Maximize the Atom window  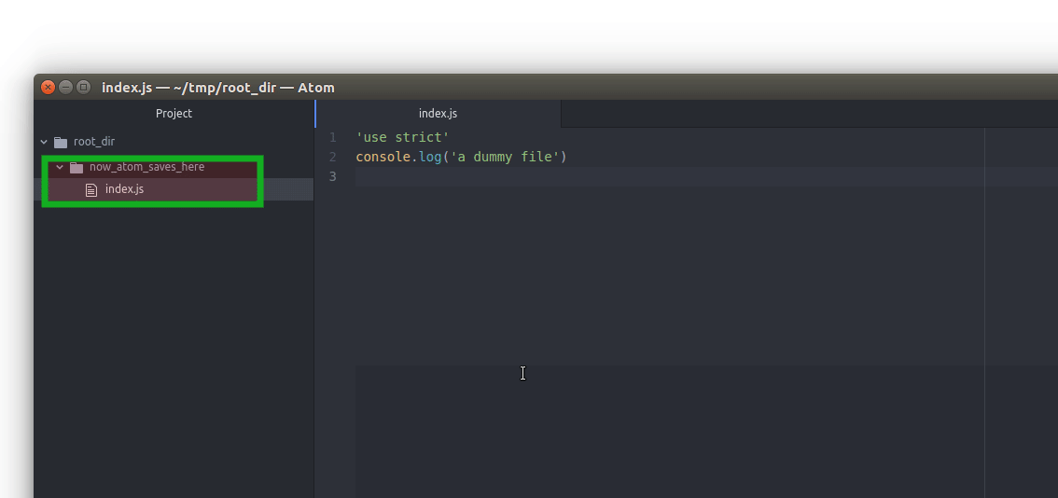pyautogui.click(x=83, y=87)
